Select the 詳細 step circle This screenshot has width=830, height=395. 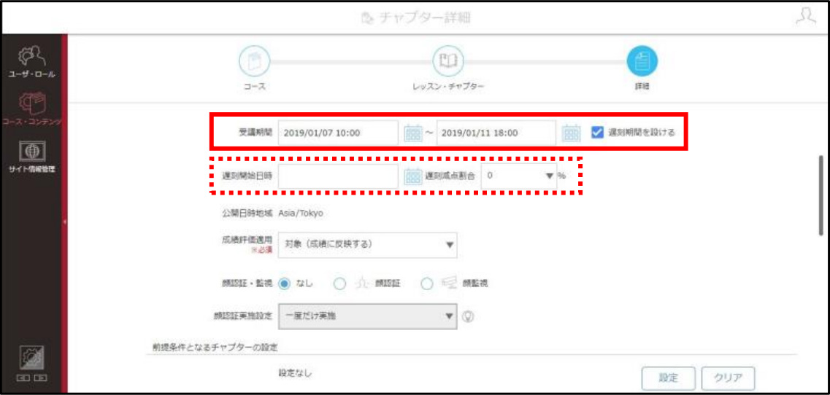(x=642, y=60)
